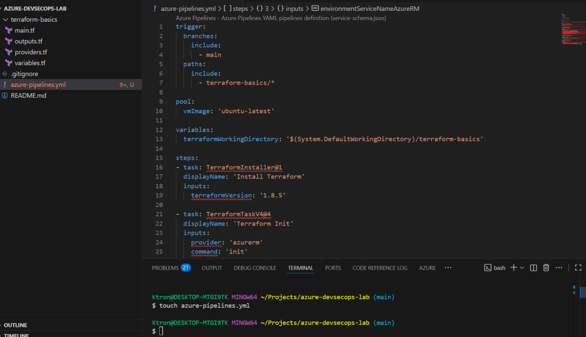Click the editor minimap preview
586x337 pixels.
pos(570,29)
